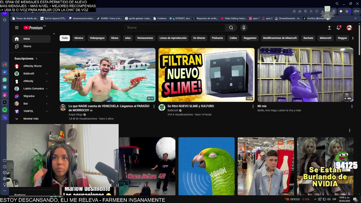Open more options for Mi mix
Screen dimensions: 361x203
pos(352,106)
